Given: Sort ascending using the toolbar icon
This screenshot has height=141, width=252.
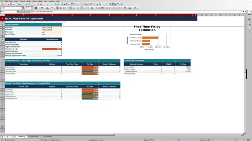Looking at the screenshot, I should [75, 4].
